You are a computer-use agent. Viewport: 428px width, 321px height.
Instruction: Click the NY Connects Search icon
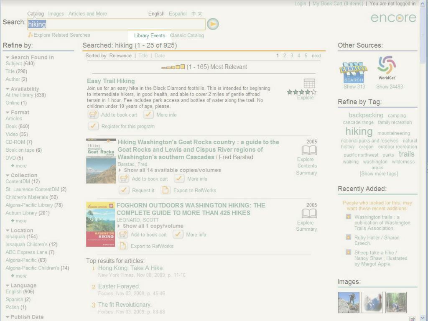tap(354, 72)
